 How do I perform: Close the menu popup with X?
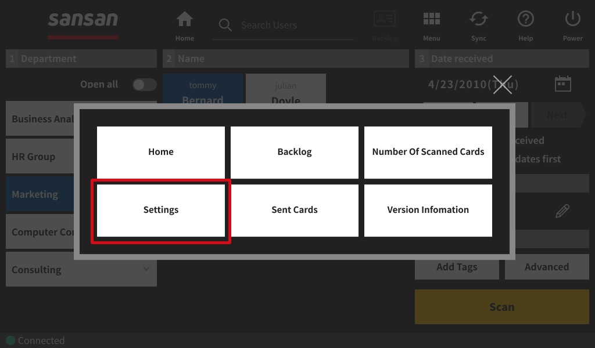point(503,85)
